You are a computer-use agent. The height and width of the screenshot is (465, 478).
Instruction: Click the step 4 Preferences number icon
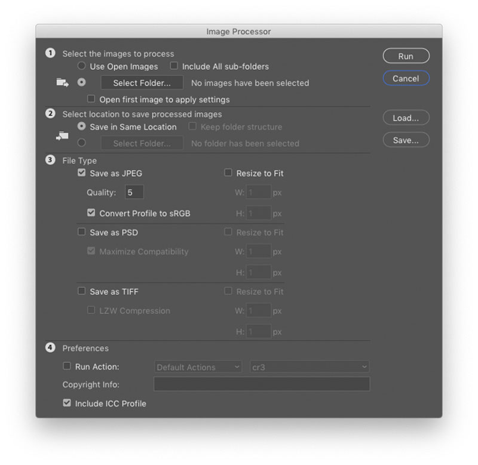pyautogui.click(x=50, y=347)
